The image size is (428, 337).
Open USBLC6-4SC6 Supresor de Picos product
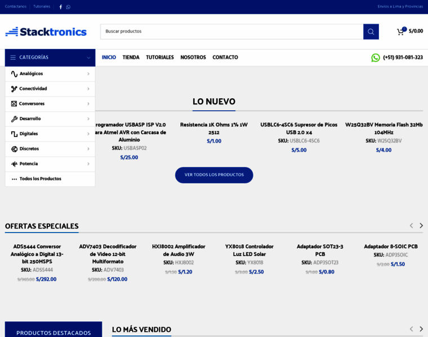click(299, 129)
